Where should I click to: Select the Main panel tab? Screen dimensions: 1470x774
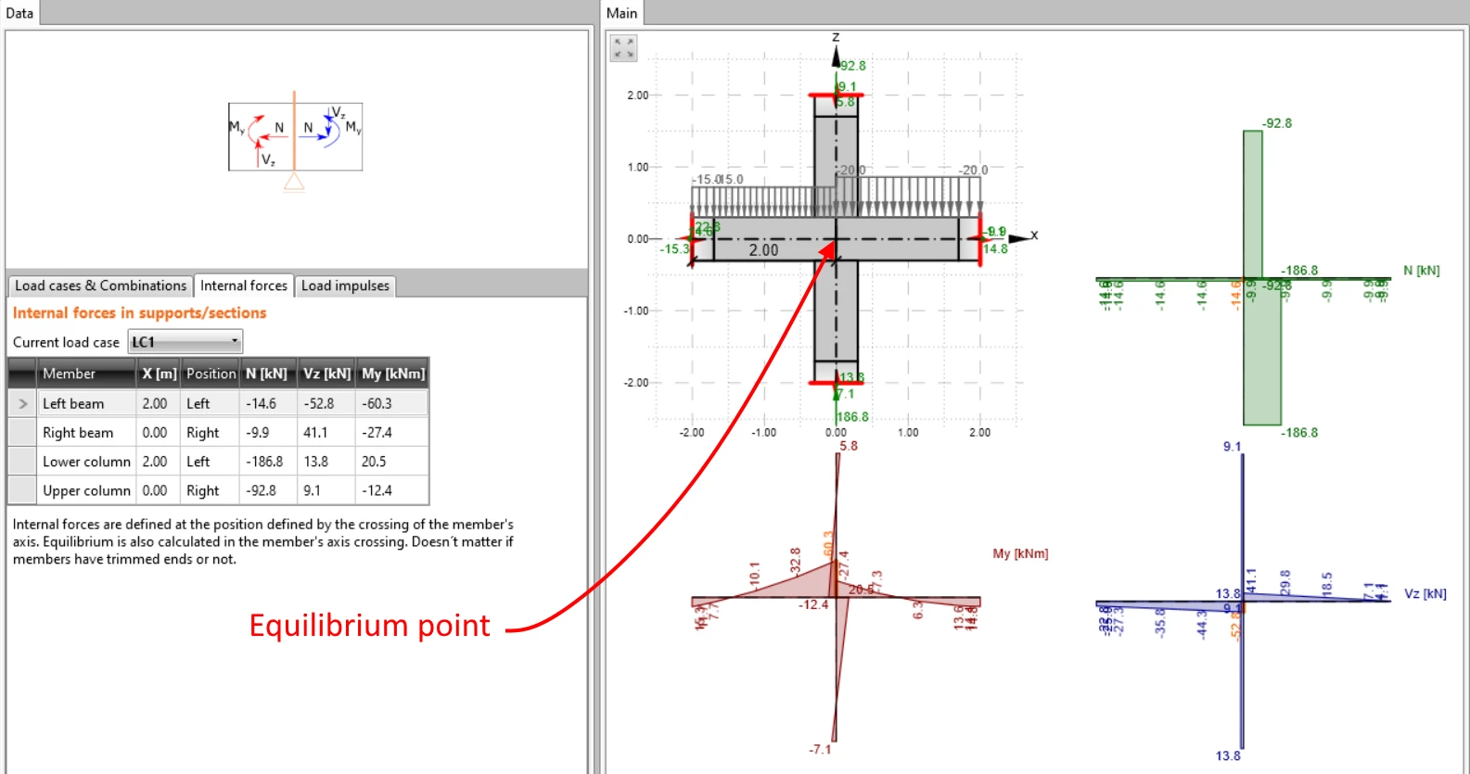(621, 13)
